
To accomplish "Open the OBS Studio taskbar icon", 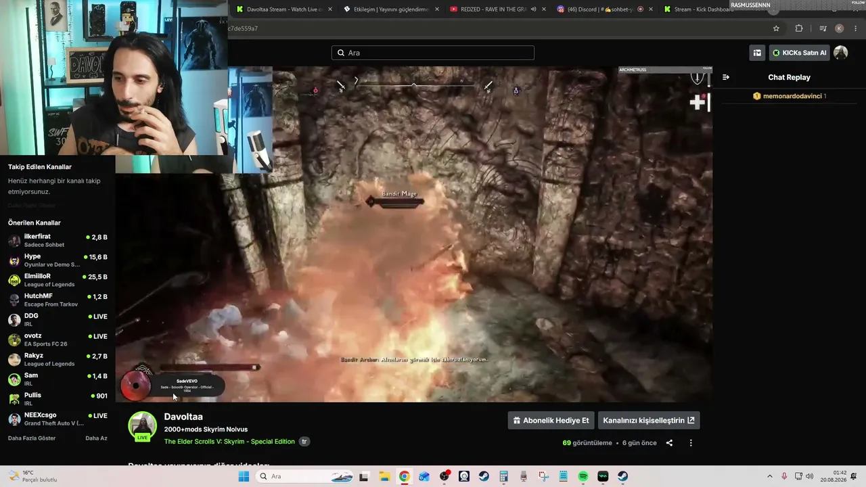I will 445,476.
